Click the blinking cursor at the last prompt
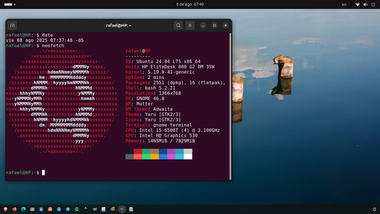This screenshot has height=214, width=380. [x=44, y=172]
